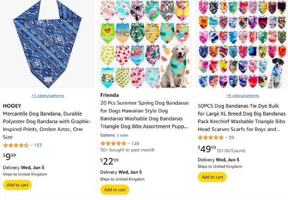Click the 50PCS tie dye star rating
Screen dimensions: 288x200
[211, 137]
